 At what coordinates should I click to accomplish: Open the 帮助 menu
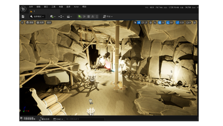pyautogui.click(x=84, y=7)
